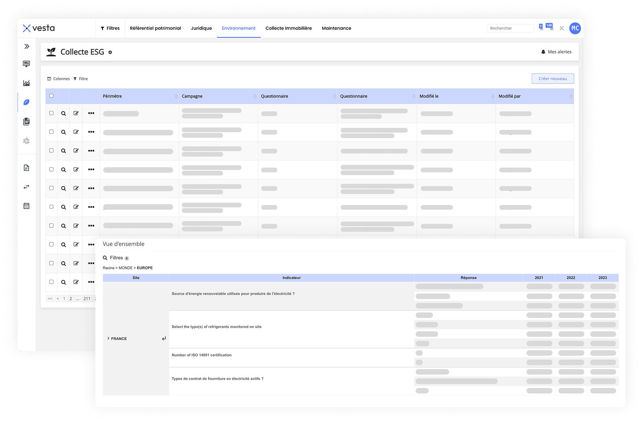Open the Maintenance tab
Image resolution: width=643 pixels, height=423 pixels.
(336, 28)
